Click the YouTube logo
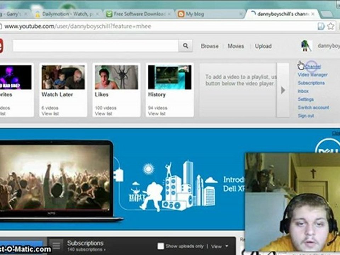The width and height of the screenshot is (340, 255). point(1,46)
